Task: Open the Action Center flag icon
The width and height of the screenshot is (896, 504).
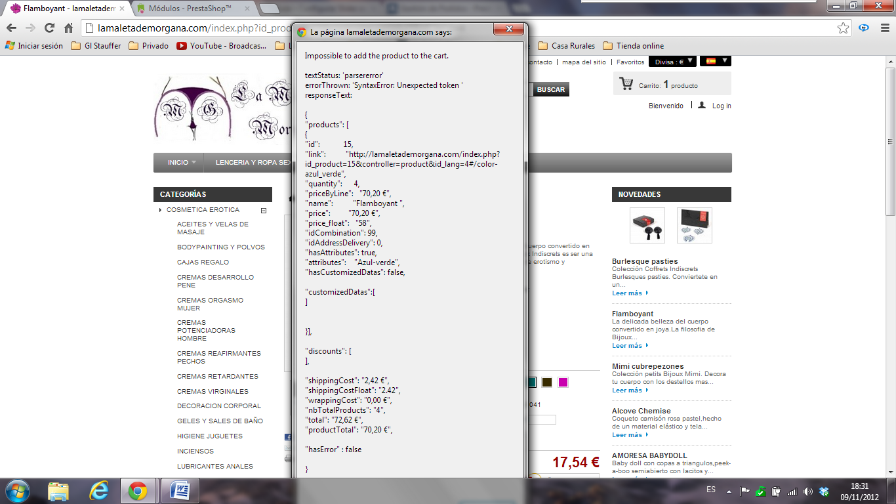Action: tap(745, 491)
